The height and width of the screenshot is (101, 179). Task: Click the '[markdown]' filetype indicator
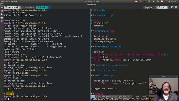tap(141, 97)
